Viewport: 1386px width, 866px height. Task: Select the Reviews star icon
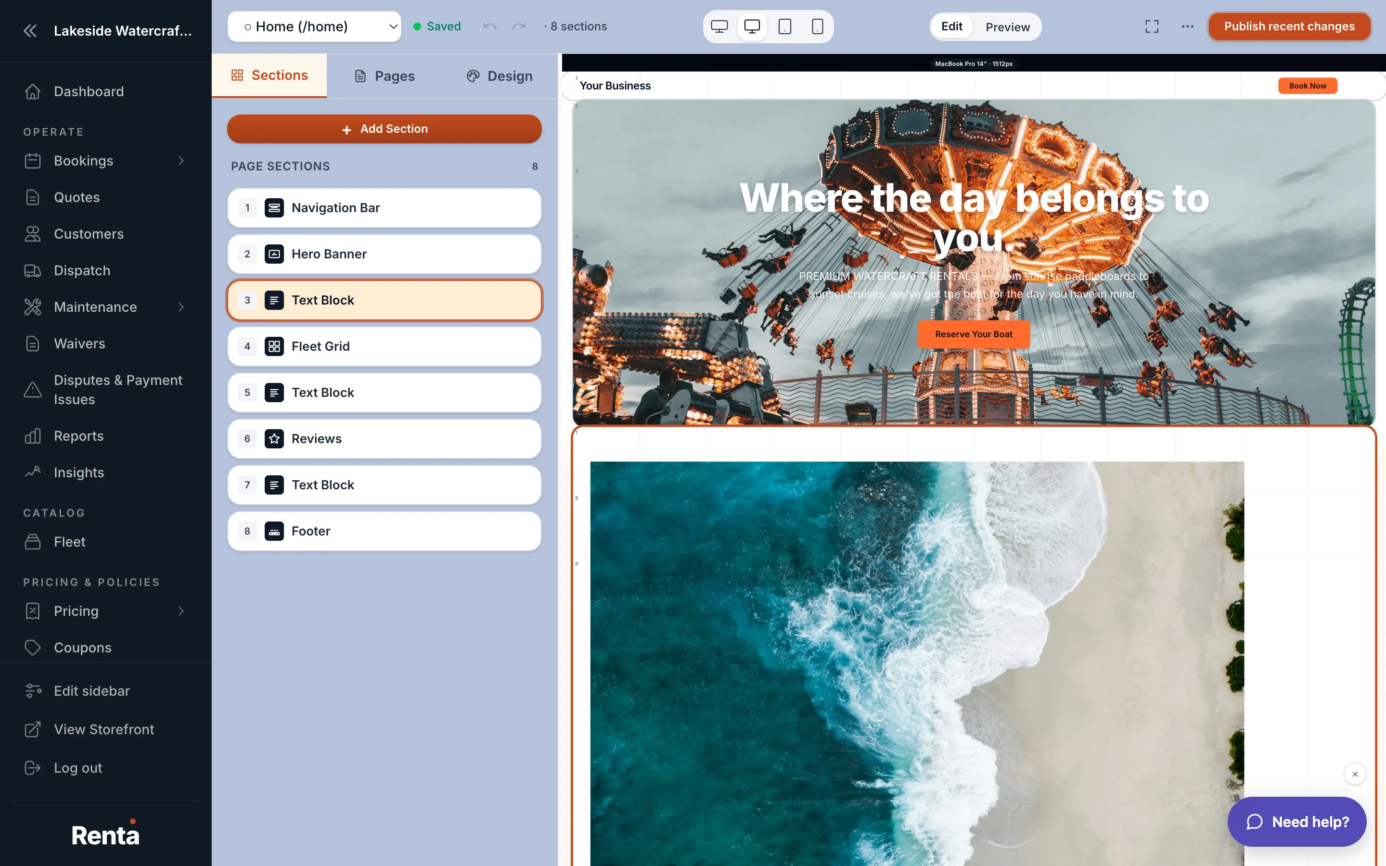tap(274, 439)
